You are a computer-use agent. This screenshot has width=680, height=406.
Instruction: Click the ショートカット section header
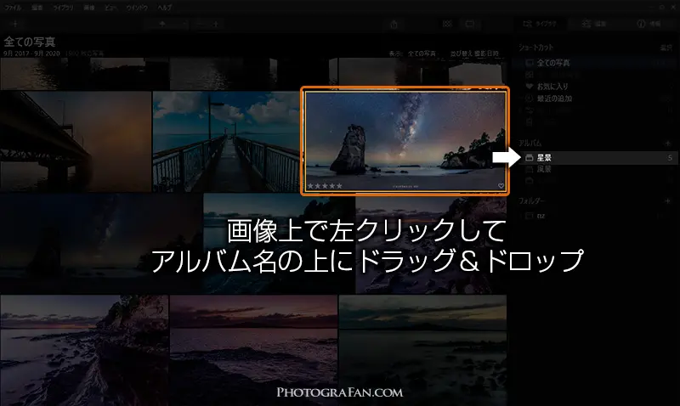pyautogui.click(x=536, y=48)
